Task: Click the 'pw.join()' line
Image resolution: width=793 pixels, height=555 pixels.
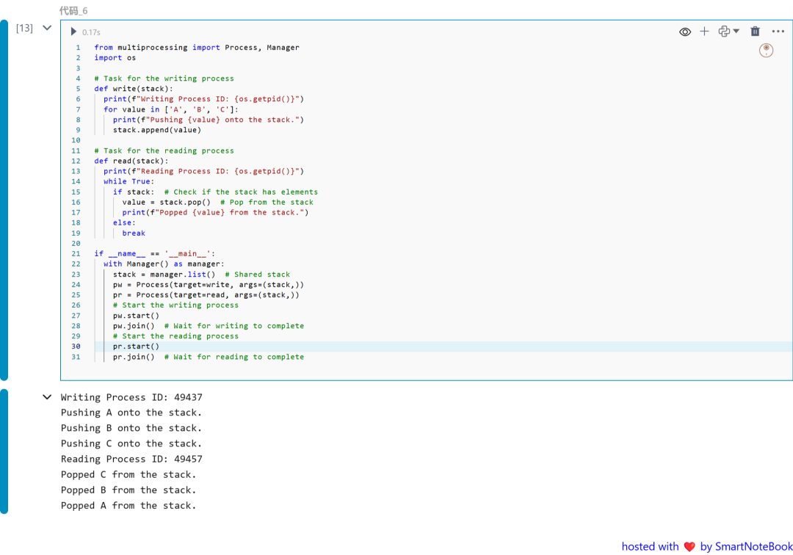Action: coord(209,326)
